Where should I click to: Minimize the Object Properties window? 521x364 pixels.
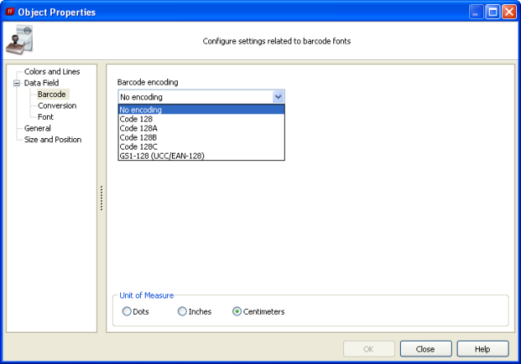[x=476, y=12]
